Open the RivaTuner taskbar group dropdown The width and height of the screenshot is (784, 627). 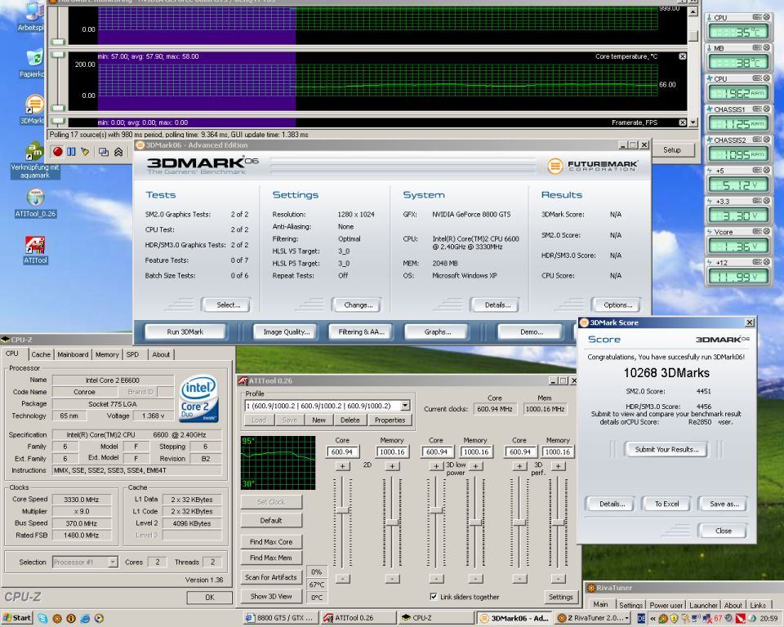click(x=627, y=619)
